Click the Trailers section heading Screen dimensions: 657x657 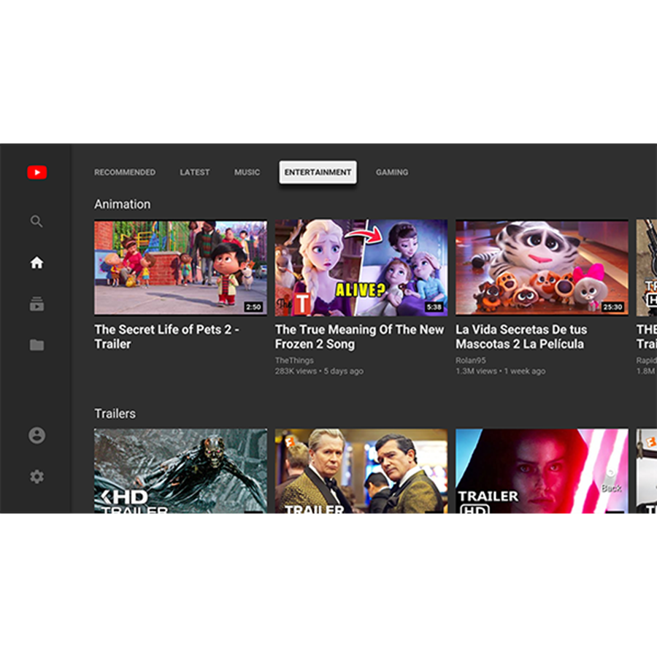coord(115,414)
